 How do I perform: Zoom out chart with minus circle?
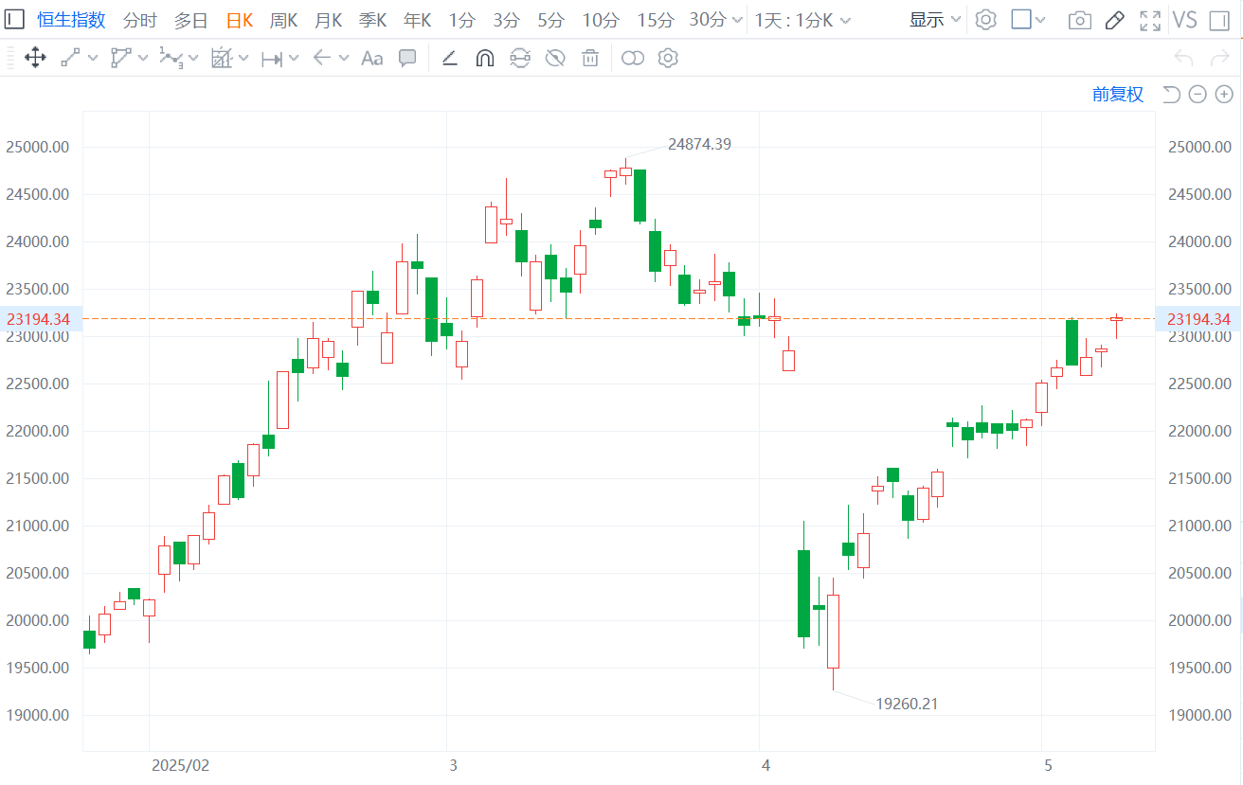tap(1198, 94)
